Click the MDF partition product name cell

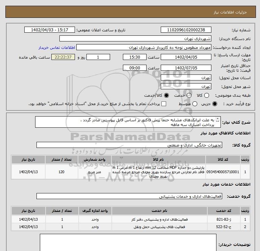coord(158,172)
